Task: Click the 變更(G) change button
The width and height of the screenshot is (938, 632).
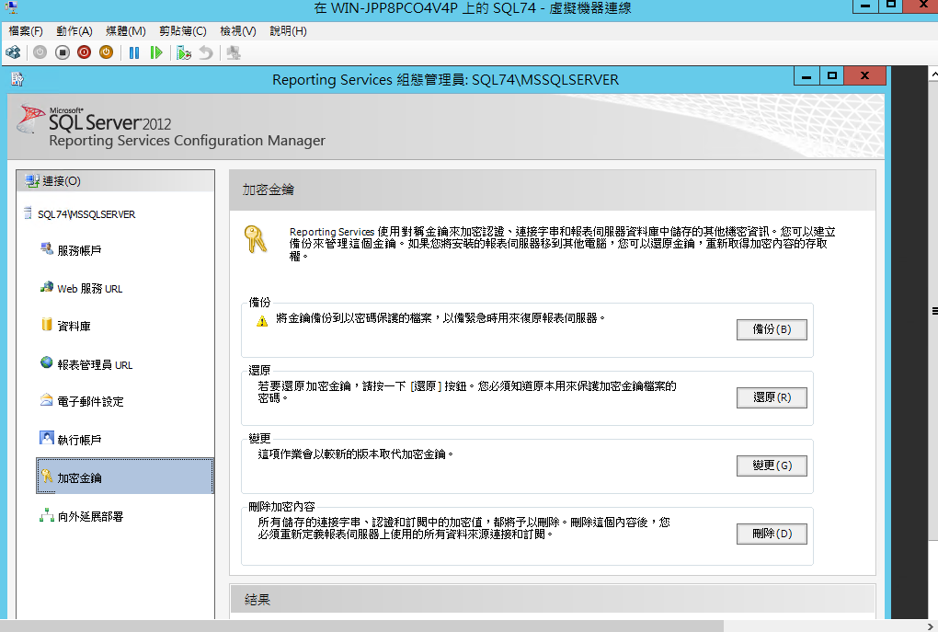Action: [x=772, y=465]
